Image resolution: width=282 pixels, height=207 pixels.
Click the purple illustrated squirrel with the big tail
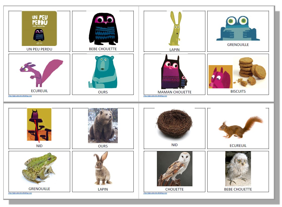point(41,73)
